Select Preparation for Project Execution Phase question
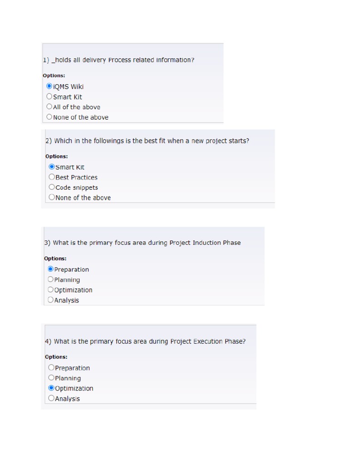The width and height of the screenshot is (349, 466). pyautogui.click(x=51, y=367)
